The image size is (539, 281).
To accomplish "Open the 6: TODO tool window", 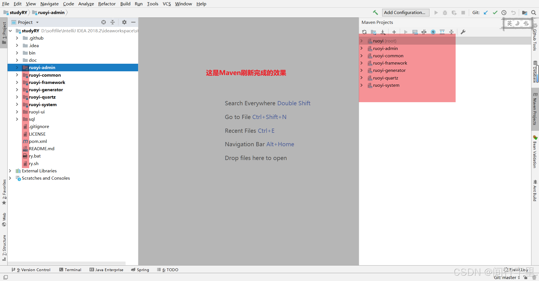I will click(x=168, y=270).
